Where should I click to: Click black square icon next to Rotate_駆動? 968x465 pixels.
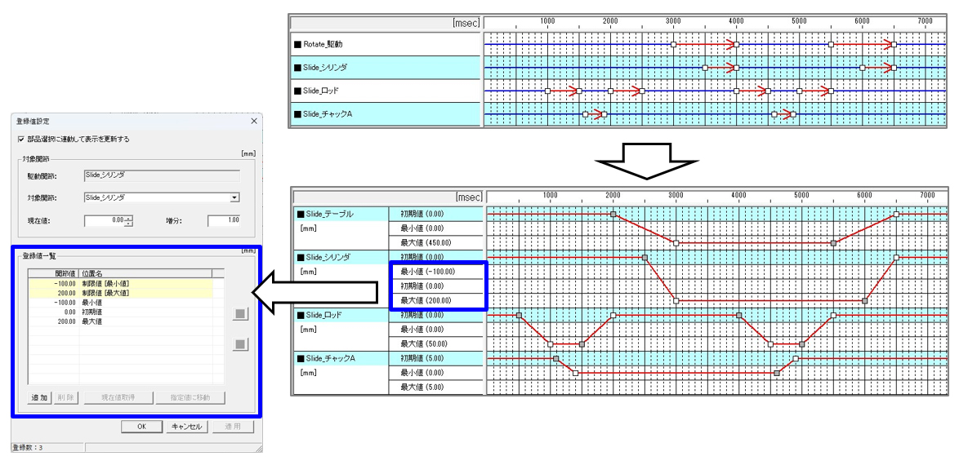[x=298, y=44]
